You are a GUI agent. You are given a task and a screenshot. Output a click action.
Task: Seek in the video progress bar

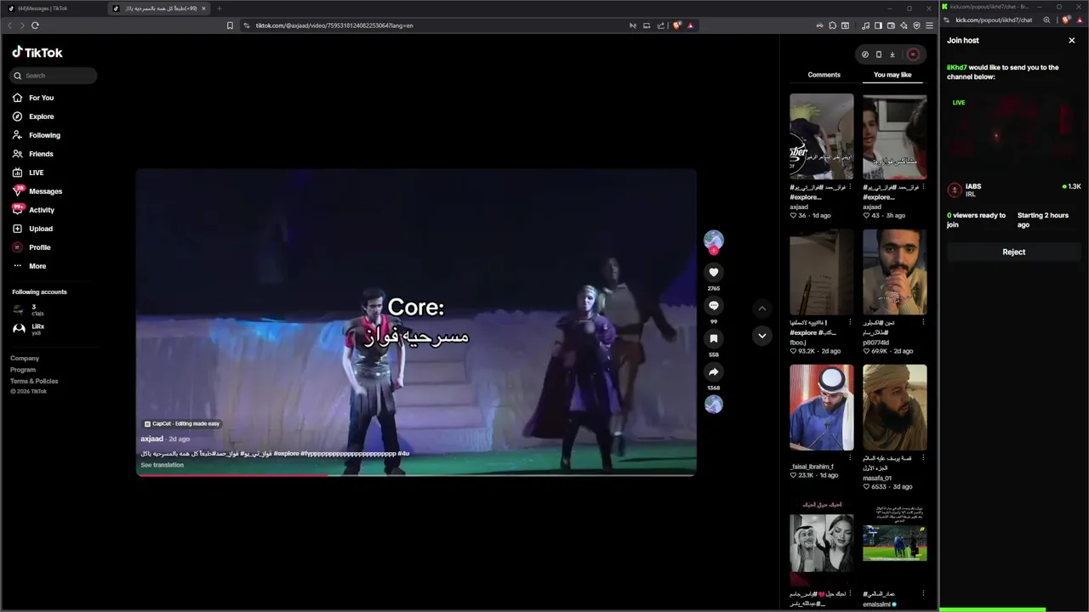click(417, 474)
